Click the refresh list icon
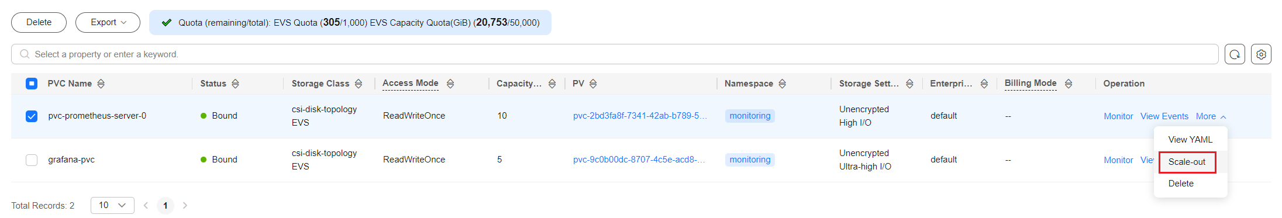This screenshot has width=1282, height=218. pyautogui.click(x=1235, y=54)
